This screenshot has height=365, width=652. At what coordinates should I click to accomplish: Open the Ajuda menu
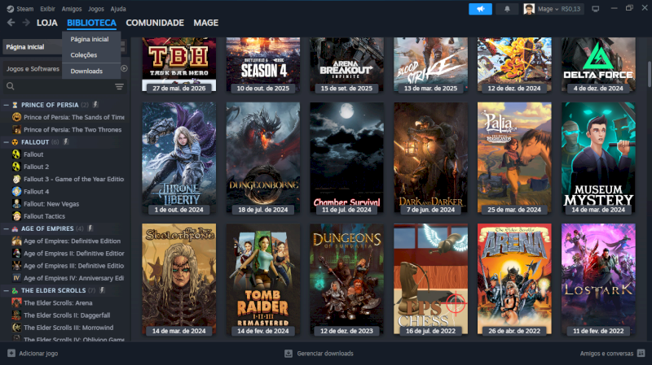click(118, 9)
